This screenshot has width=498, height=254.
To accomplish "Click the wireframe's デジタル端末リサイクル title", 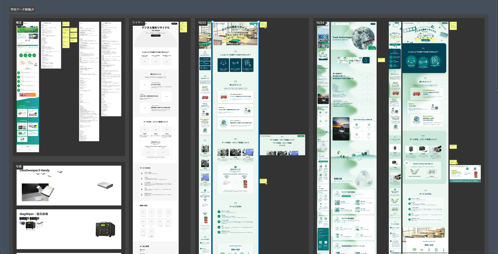I will point(156,27).
